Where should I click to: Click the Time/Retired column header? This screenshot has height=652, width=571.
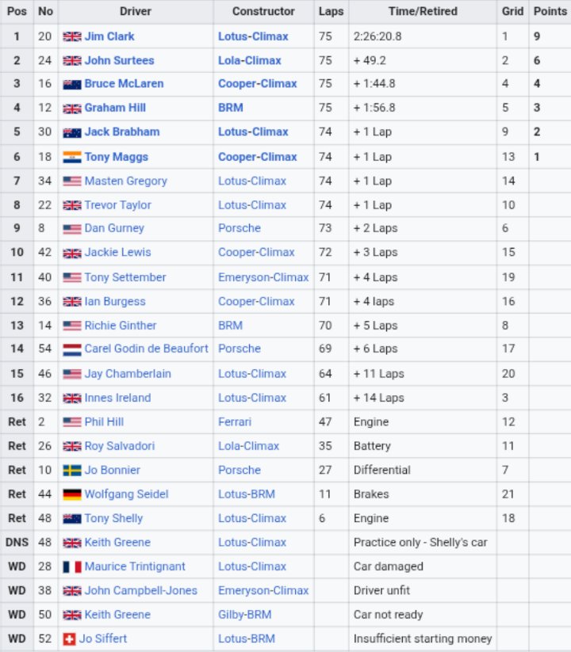[423, 12]
